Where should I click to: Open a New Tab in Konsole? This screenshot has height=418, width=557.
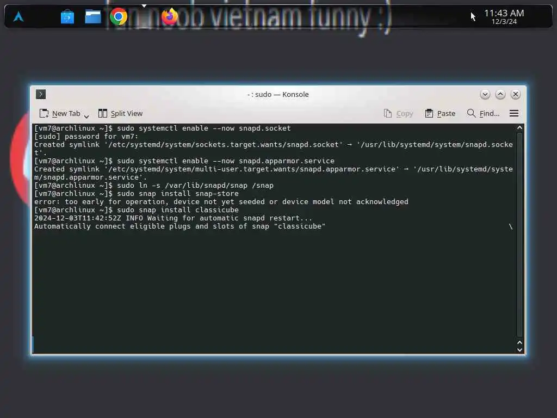[60, 113]
